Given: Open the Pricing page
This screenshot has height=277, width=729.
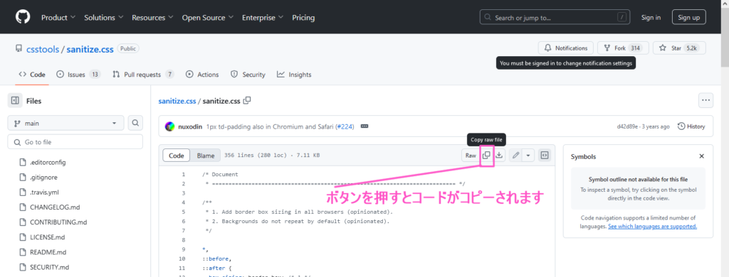Looking at the screenshot, I should point(303,18).
